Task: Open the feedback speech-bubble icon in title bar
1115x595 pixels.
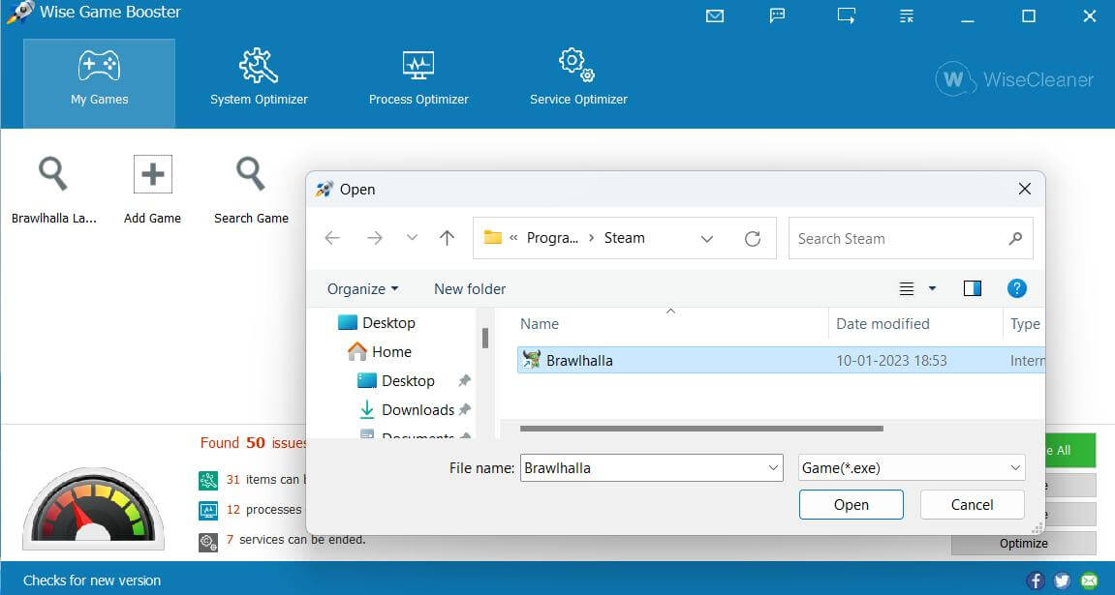Action: click(x=777, y=15)
